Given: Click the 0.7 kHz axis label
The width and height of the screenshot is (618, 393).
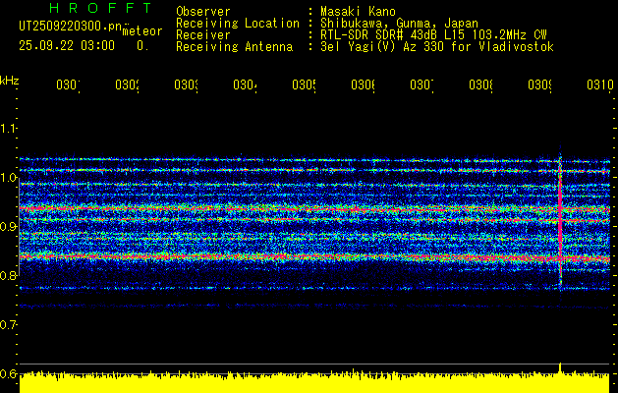Looking at the screenshot, I should 8,324.
